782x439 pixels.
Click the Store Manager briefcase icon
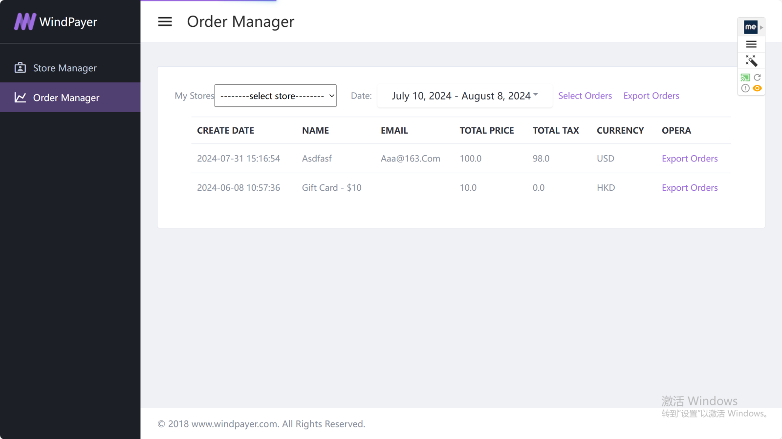click(20, 67)
